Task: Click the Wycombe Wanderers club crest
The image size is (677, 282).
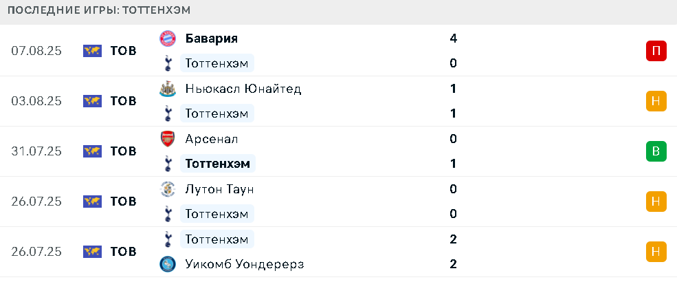Action: tap(168, 264)
